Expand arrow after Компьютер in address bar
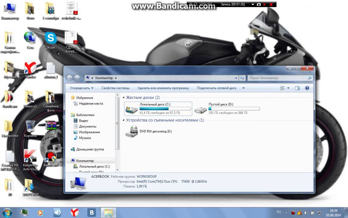Viewport: 348px width, 218px height. pyautogui.click(x=116, y=78)
